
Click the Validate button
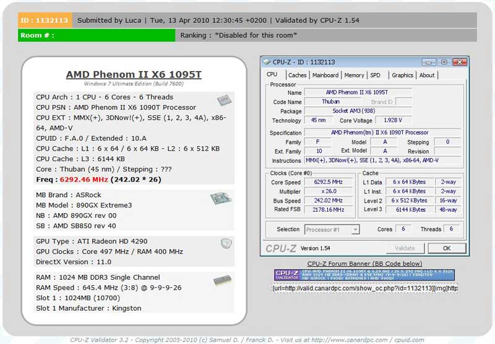tap(404, 248)
